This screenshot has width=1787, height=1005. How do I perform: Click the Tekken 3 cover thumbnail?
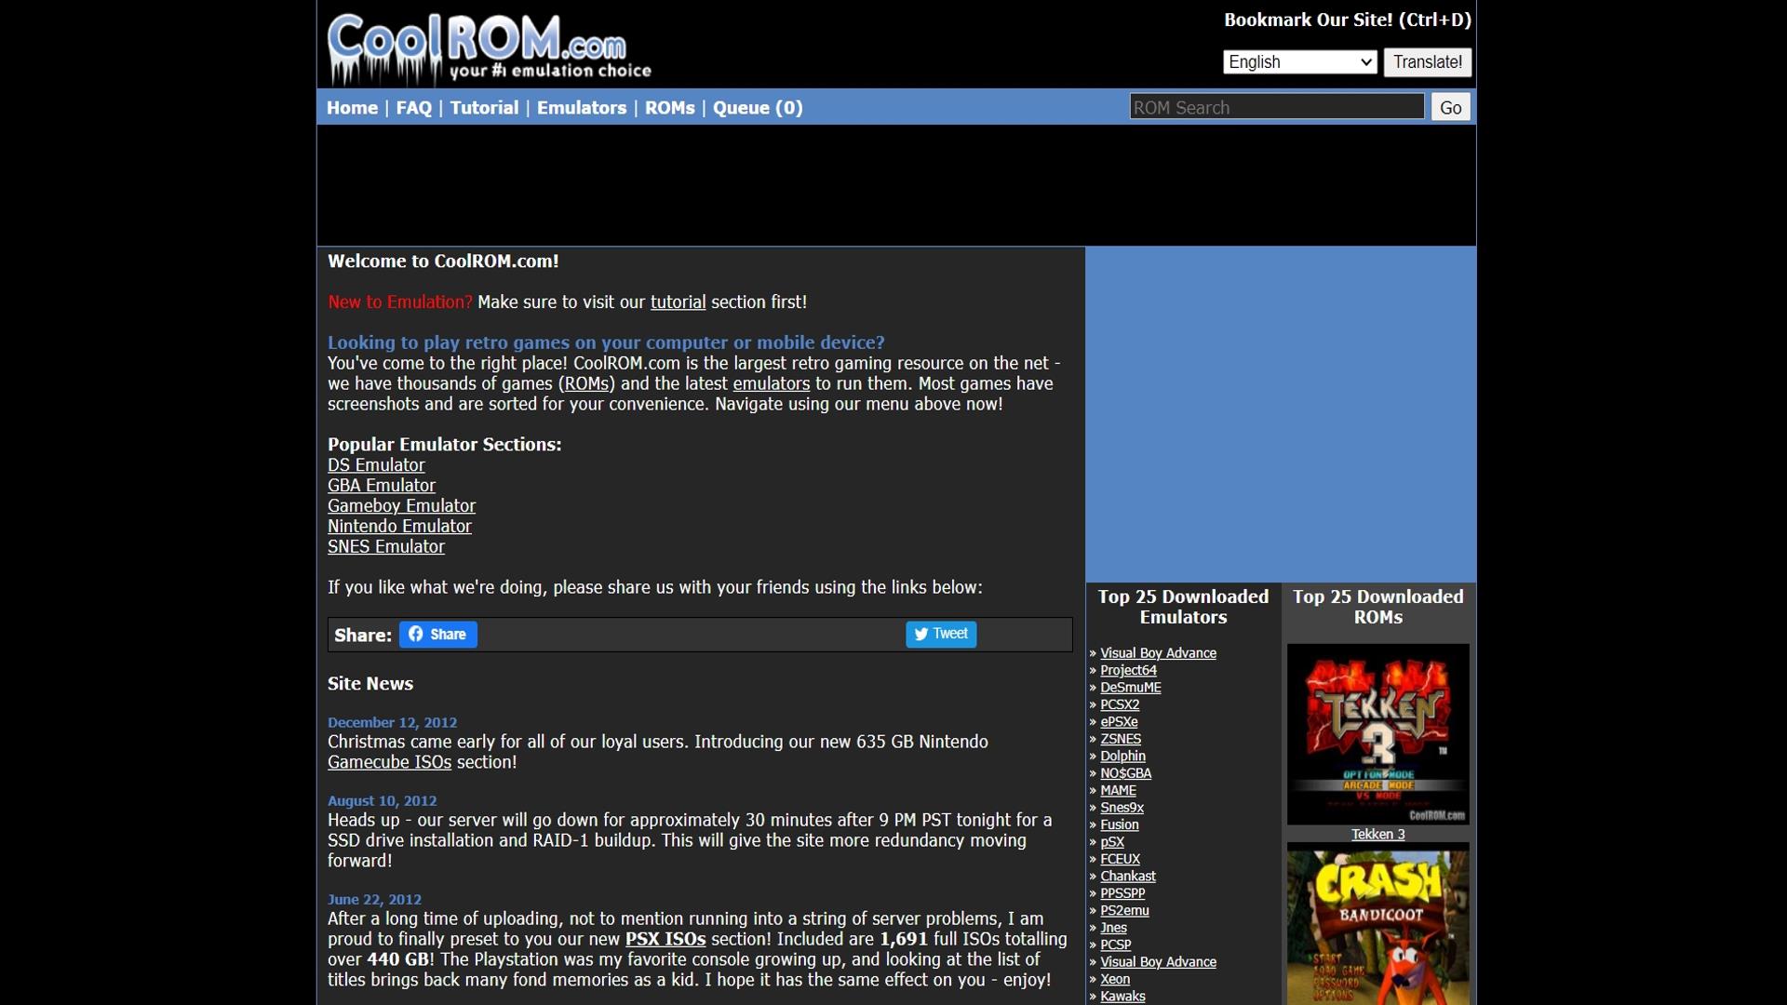(x=1377, y=734)
